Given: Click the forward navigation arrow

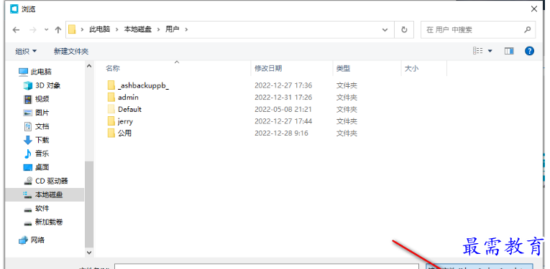Looking at the screenshot, I should point(33,29).
